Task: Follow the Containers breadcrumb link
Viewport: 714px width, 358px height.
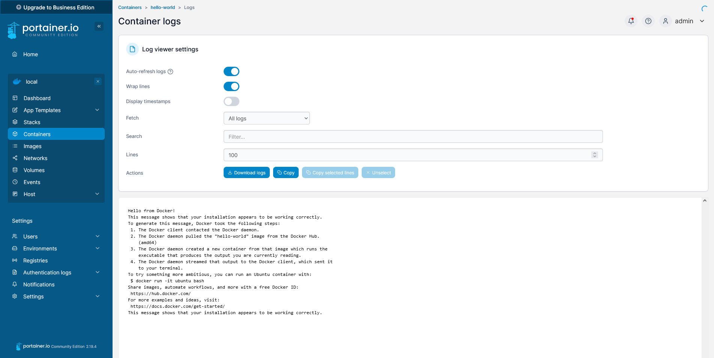Action: (x=130, y=7)
